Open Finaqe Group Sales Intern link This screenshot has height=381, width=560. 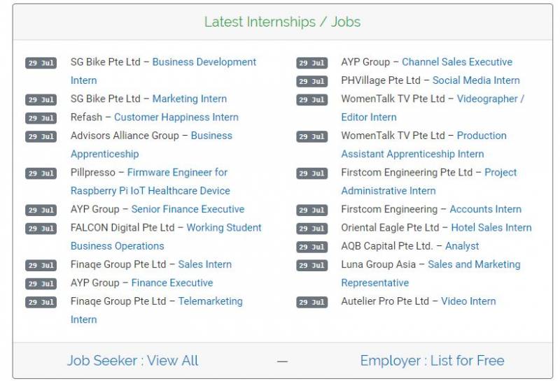pyautogui.click(x=204, y=265)
